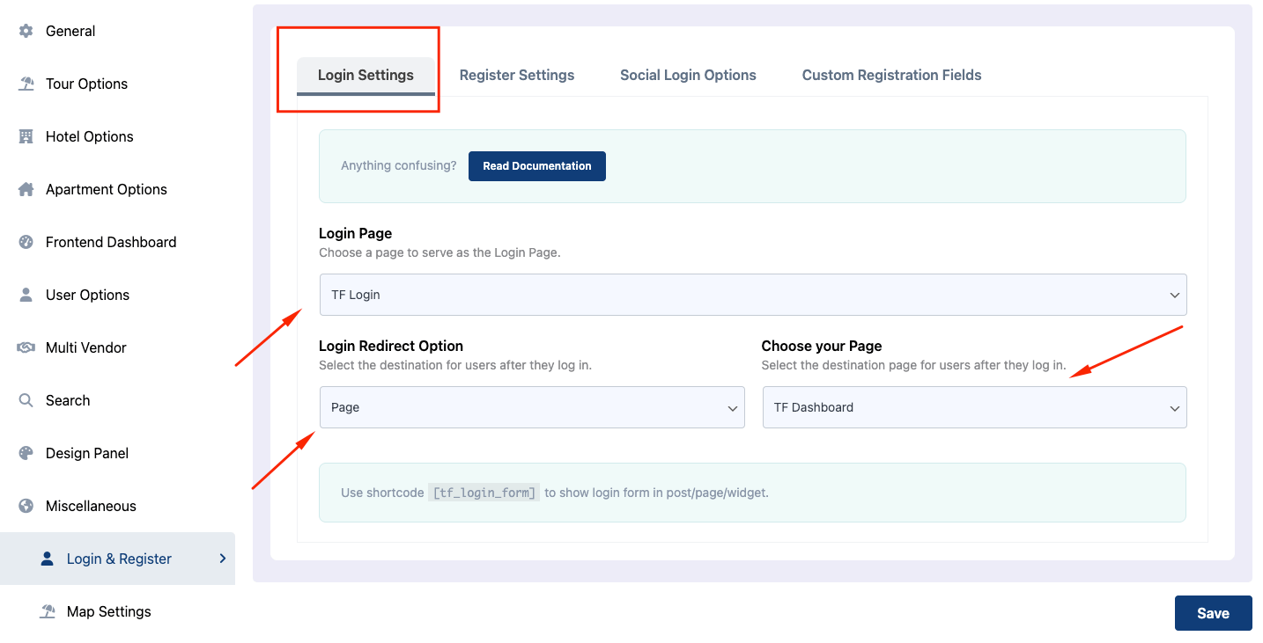Open the Map Settings sidebar item
The image size is (1263, 643).
coord(108,611)
